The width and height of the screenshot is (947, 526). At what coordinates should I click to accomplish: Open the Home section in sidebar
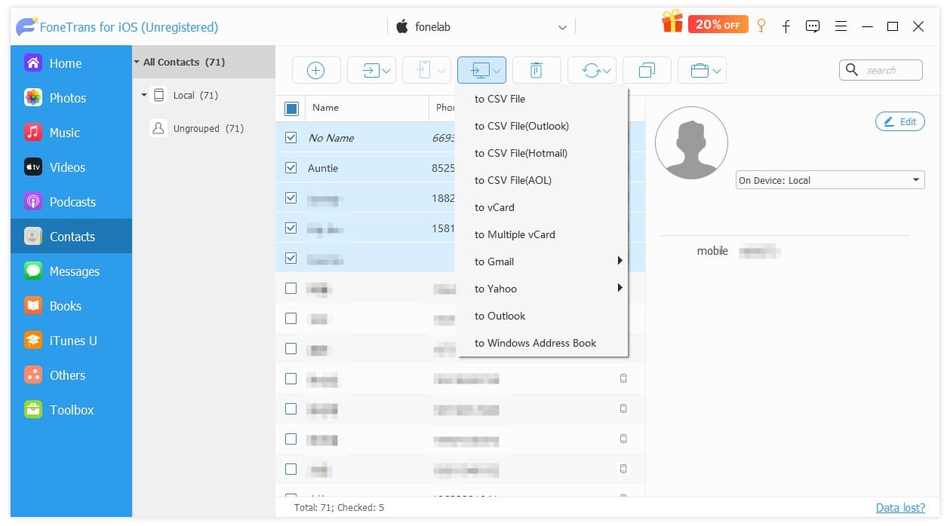pyautogui.click(x=71, y=63)
